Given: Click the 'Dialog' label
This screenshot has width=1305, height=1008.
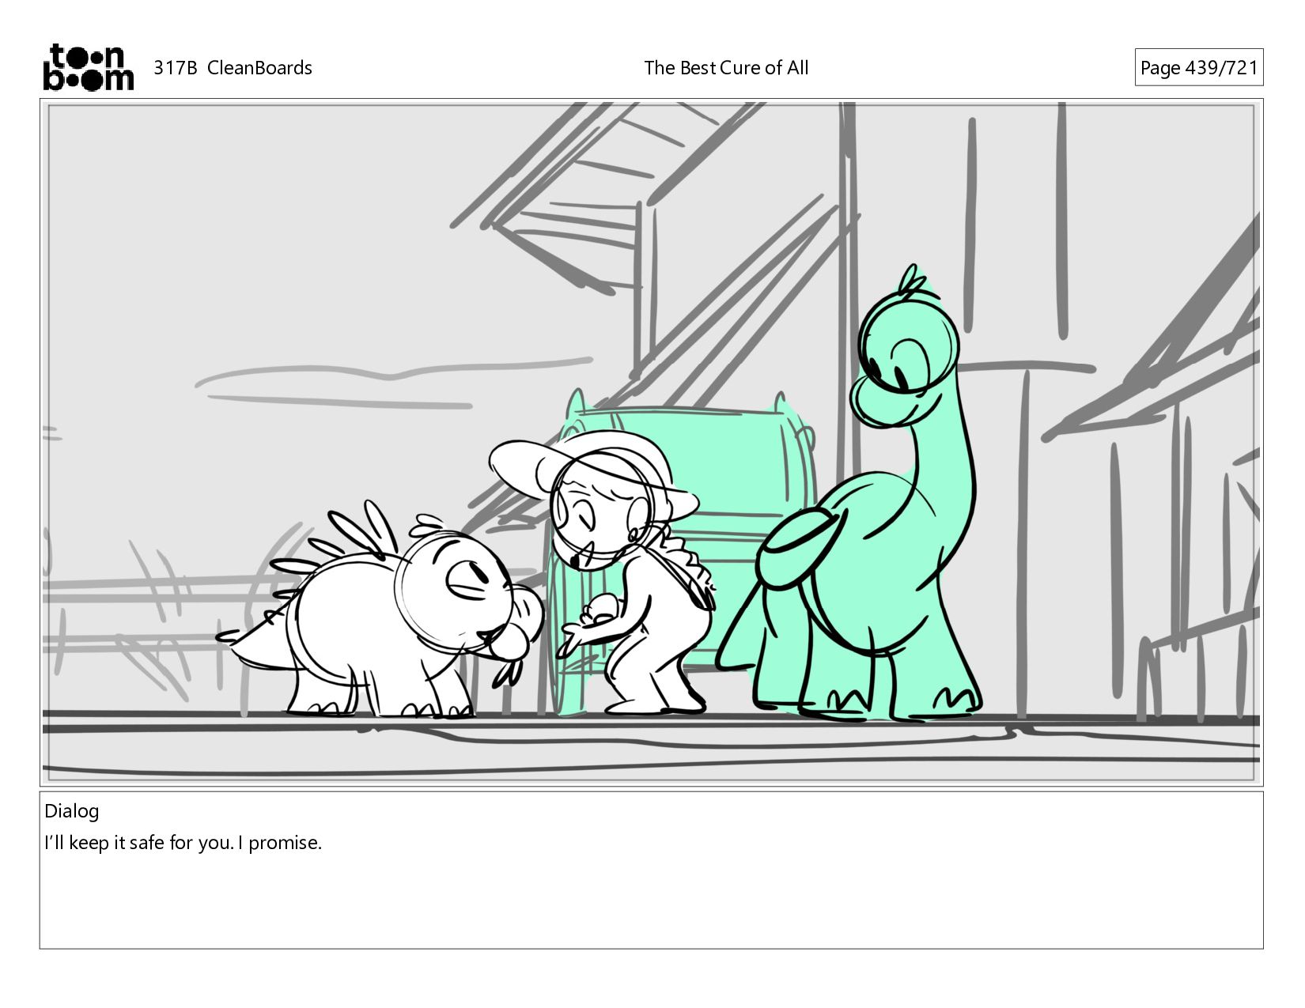Looking at the screenshot, I should click(x=72, y=811).
